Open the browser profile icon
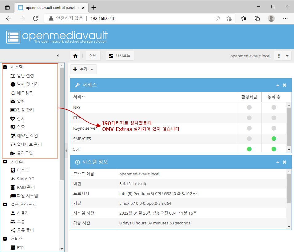 pyautogui.click(x=271, y=18)
